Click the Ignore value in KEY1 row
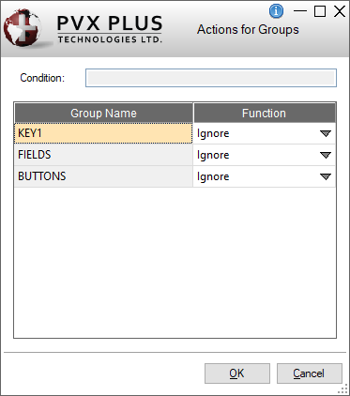 tap(213, 133)
